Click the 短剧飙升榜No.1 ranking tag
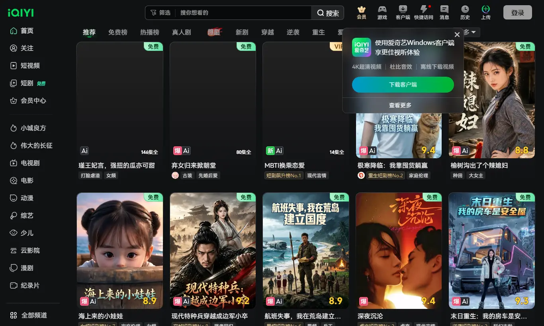The image size is (544, 326). 284,175
